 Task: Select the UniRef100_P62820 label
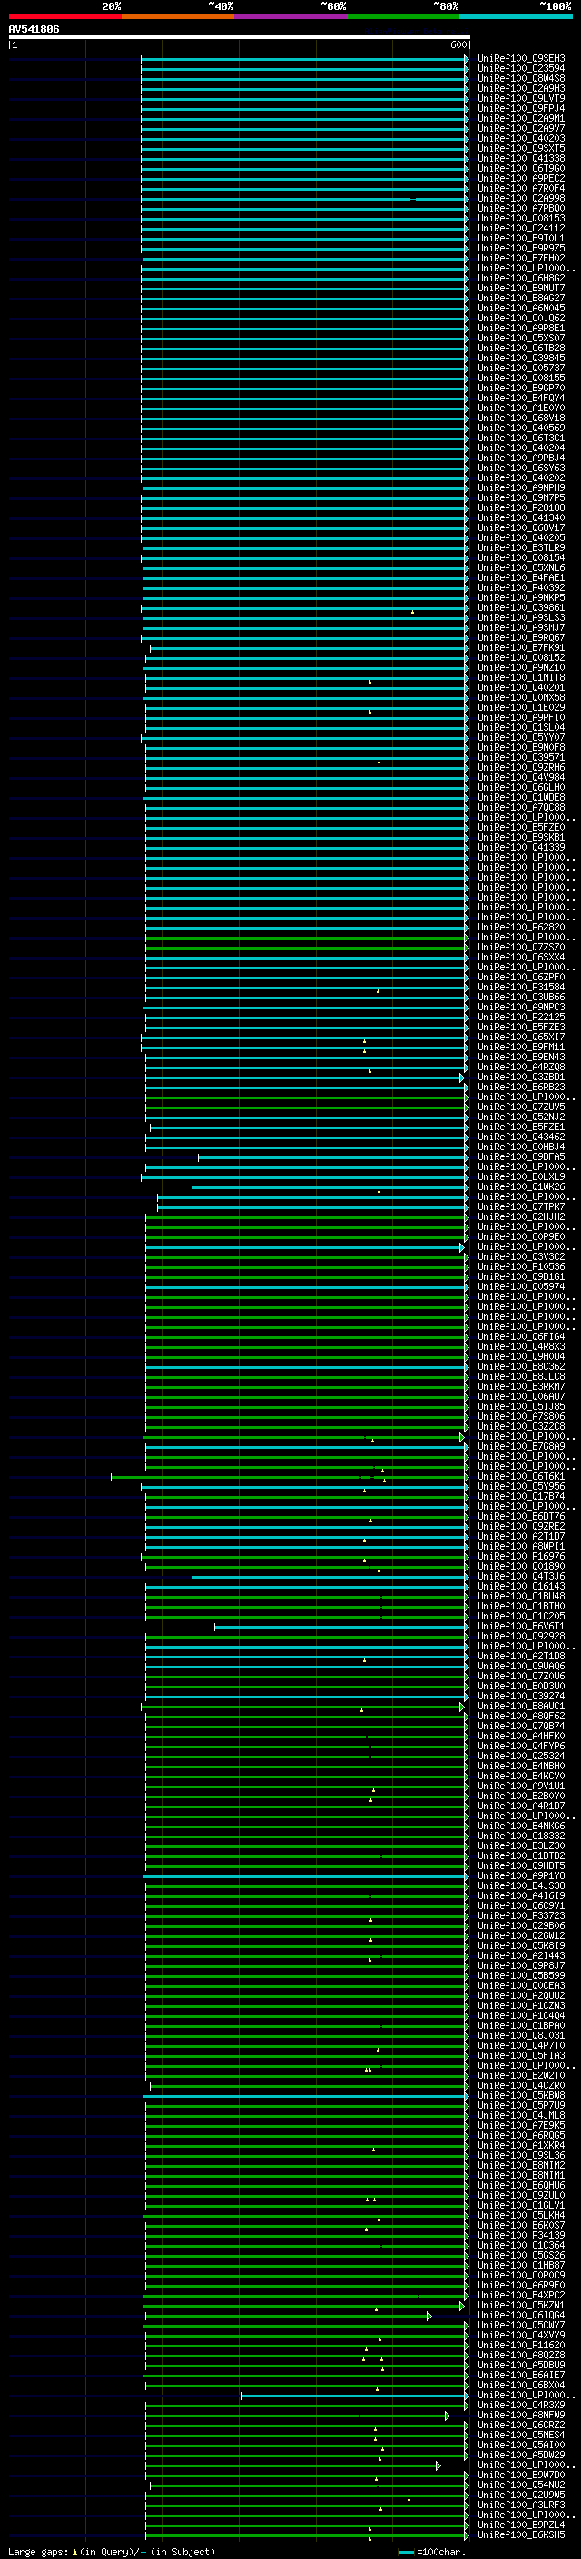coord(520,927)
